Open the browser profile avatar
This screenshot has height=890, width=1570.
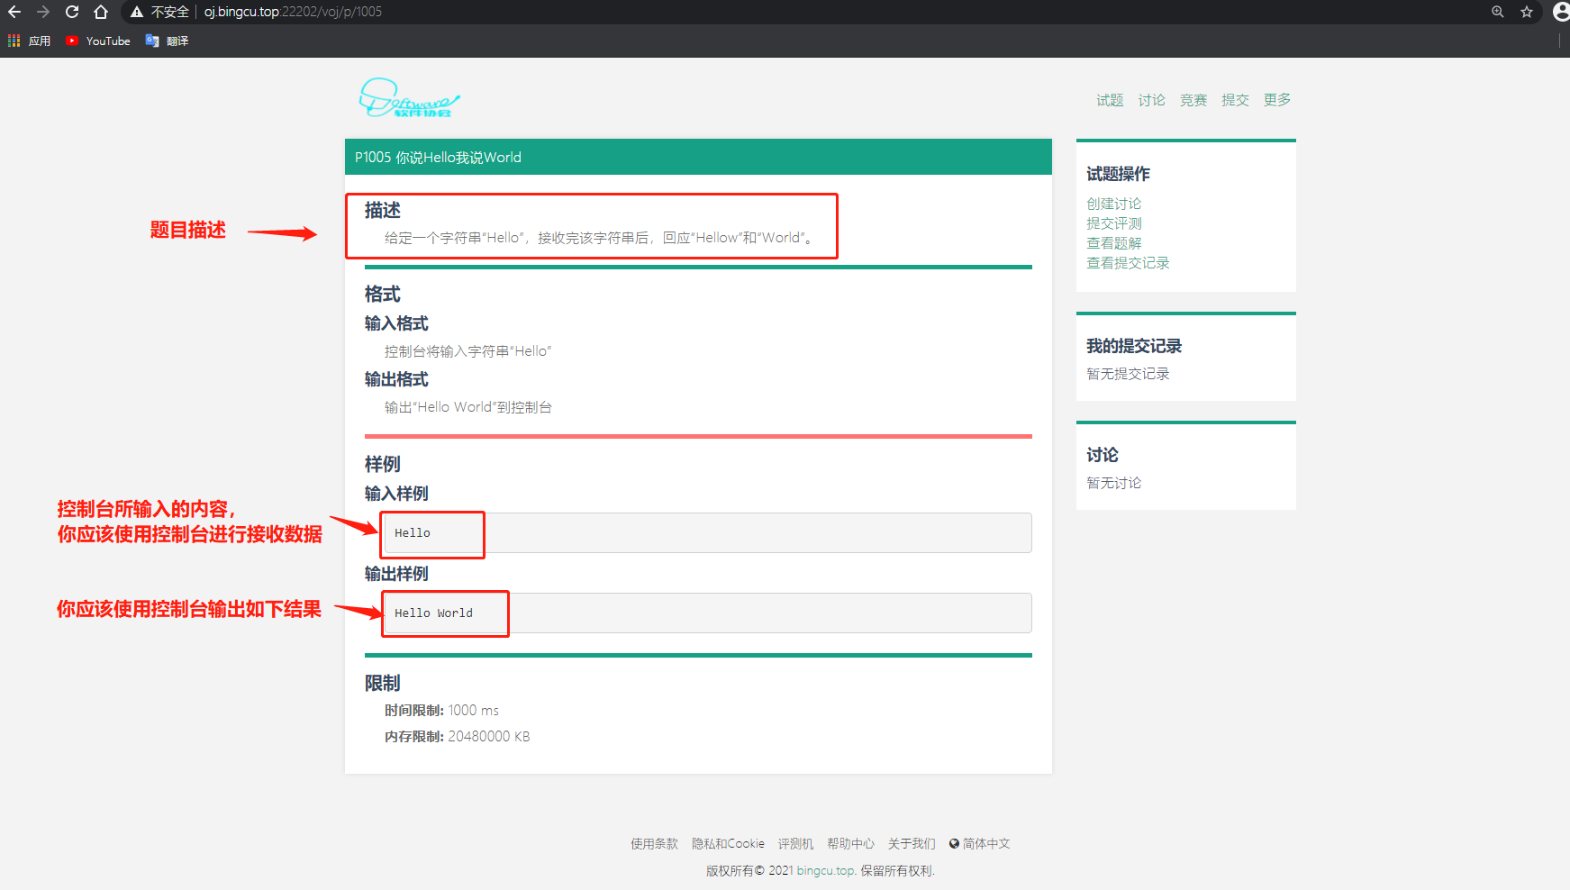pyautogui.click(x=1561, y=12)
